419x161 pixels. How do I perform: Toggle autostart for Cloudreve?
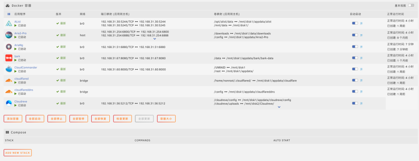[355, 103]
